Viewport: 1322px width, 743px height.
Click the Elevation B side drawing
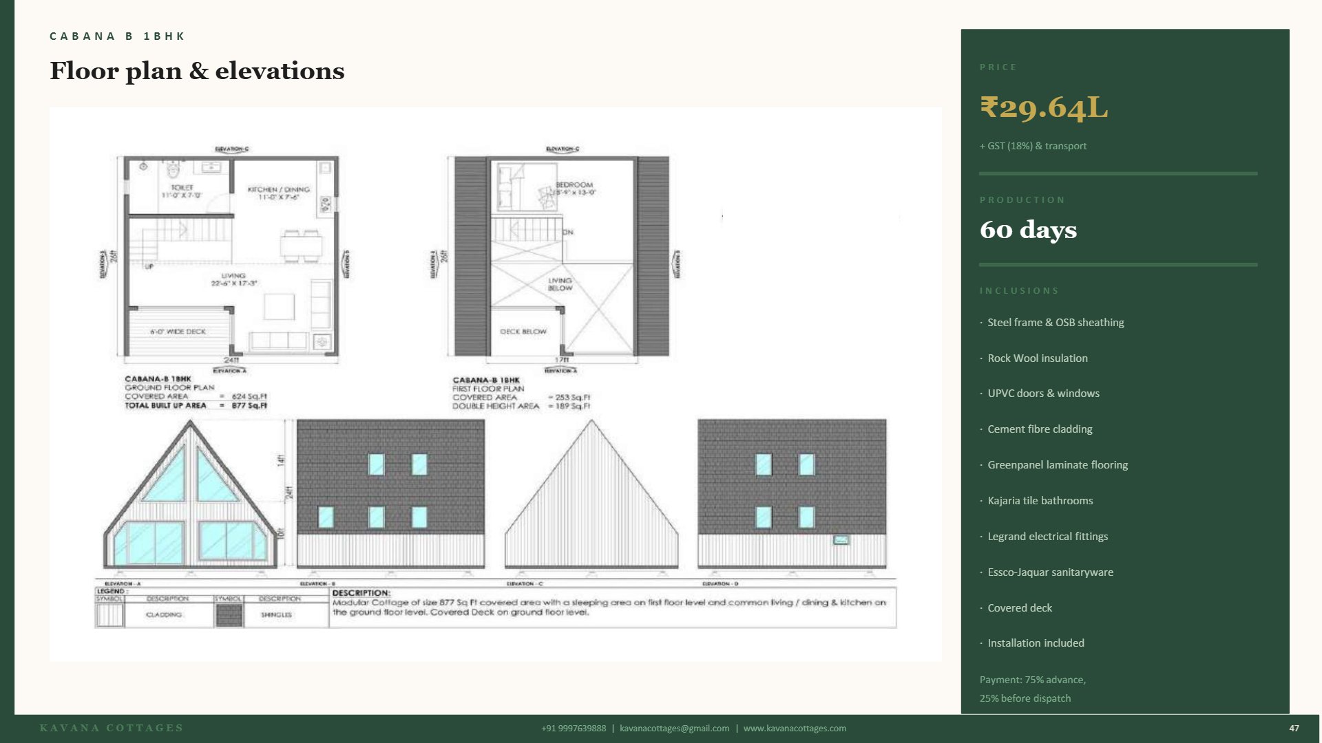[390, 494]
